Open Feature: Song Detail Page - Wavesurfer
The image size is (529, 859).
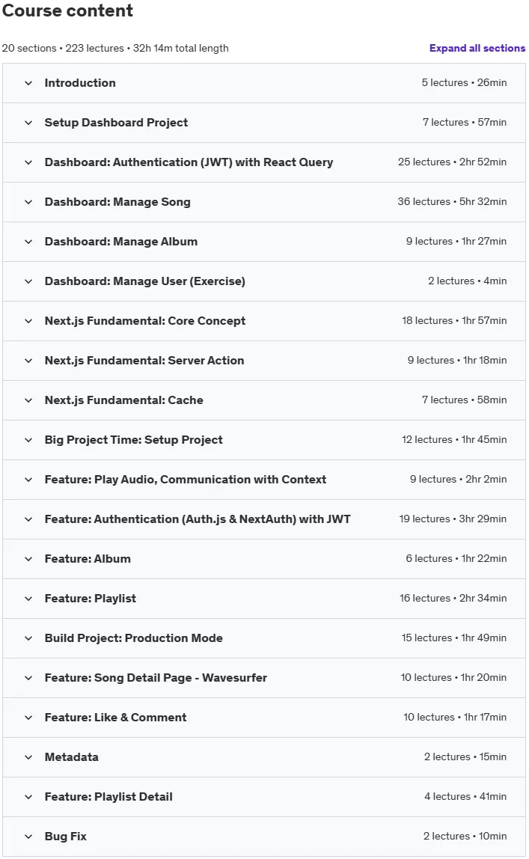tap(264, 678)
